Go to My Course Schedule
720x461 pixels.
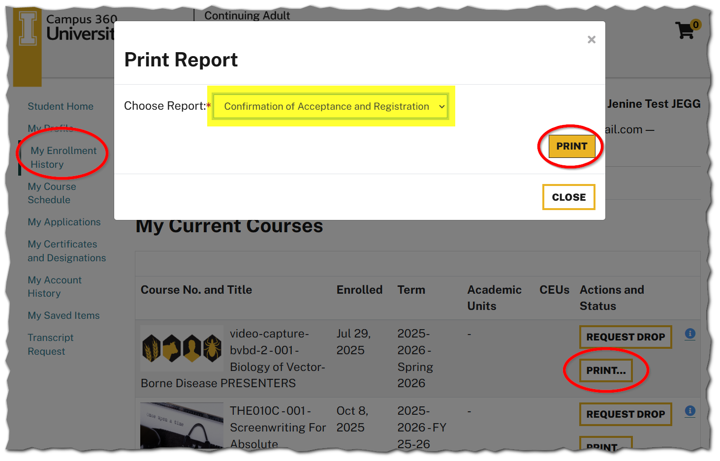click(x=52, y=193)
